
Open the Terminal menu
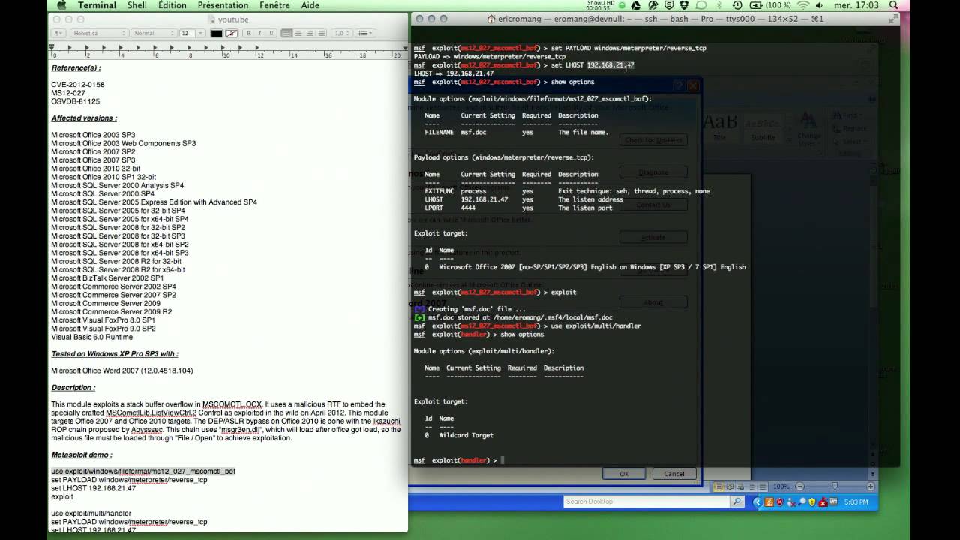tap(97, 5)
